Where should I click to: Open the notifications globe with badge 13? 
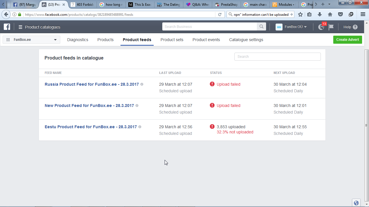(x=321, y=27)
